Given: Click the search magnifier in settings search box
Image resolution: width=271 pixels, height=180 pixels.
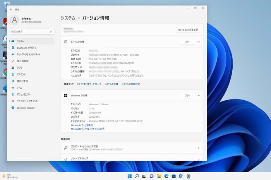Looking at the screenshot, I should [51, 32].
